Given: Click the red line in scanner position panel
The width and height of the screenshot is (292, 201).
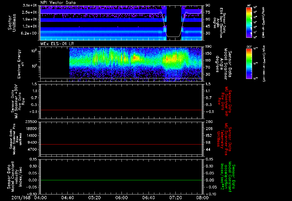Looking at the screenshot, I should [121, 144].
